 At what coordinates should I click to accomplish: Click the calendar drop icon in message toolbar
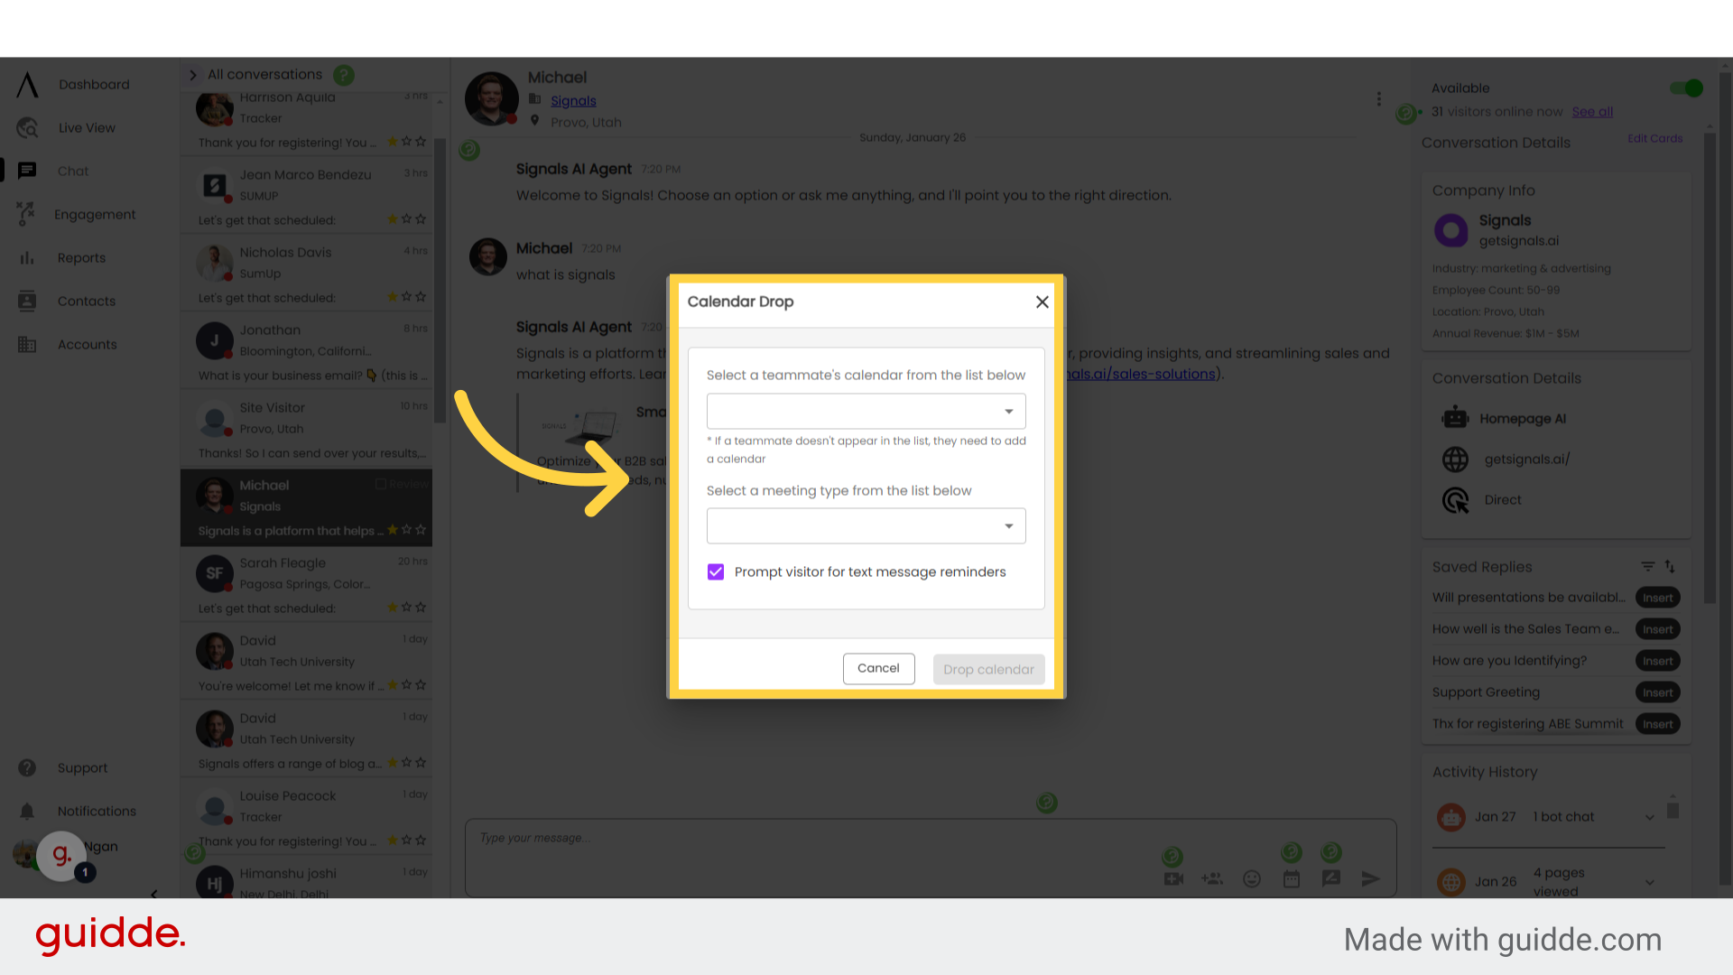[x=1292, y=878]
